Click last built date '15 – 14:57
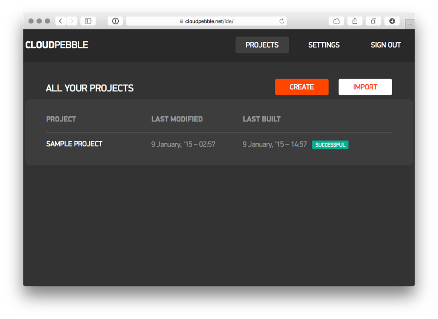This screenshot has width=438, height=319. [274, 144]
